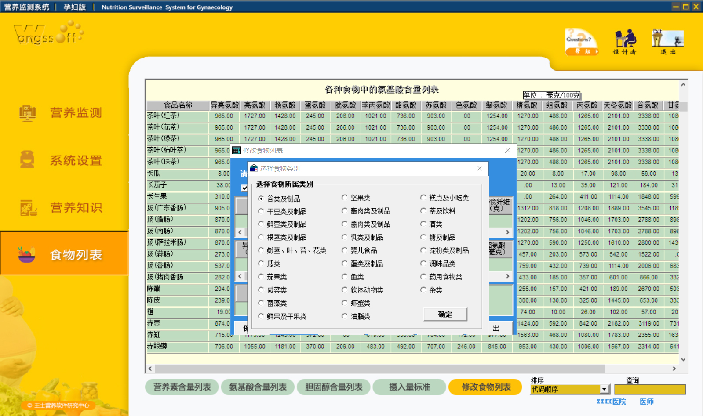The height and width of the screenshot is (416, 703).
Task: Close the 修改食物列表 dialog
Action: coord(508,150)
